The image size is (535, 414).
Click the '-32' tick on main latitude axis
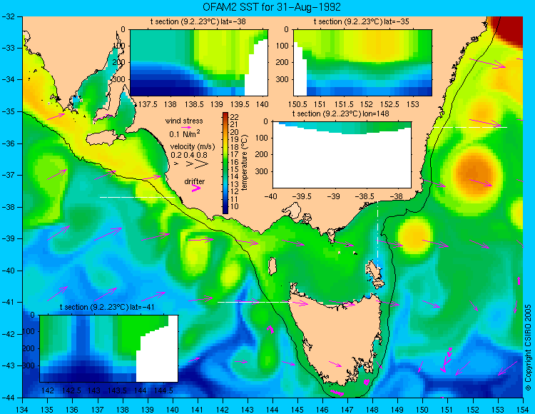pyautogui.click(x=7, y=16)
